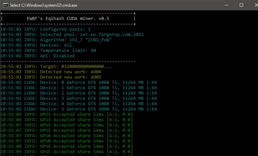Click the 'Configured pools: 1' line

(45, 29)
